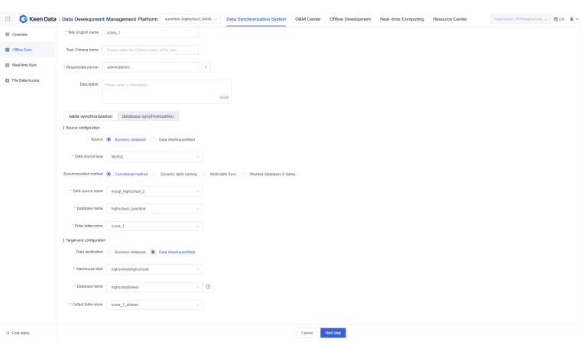This screenshot has height=352, width=581.
Task: Open the O&M Center menu
Action: 308,18
